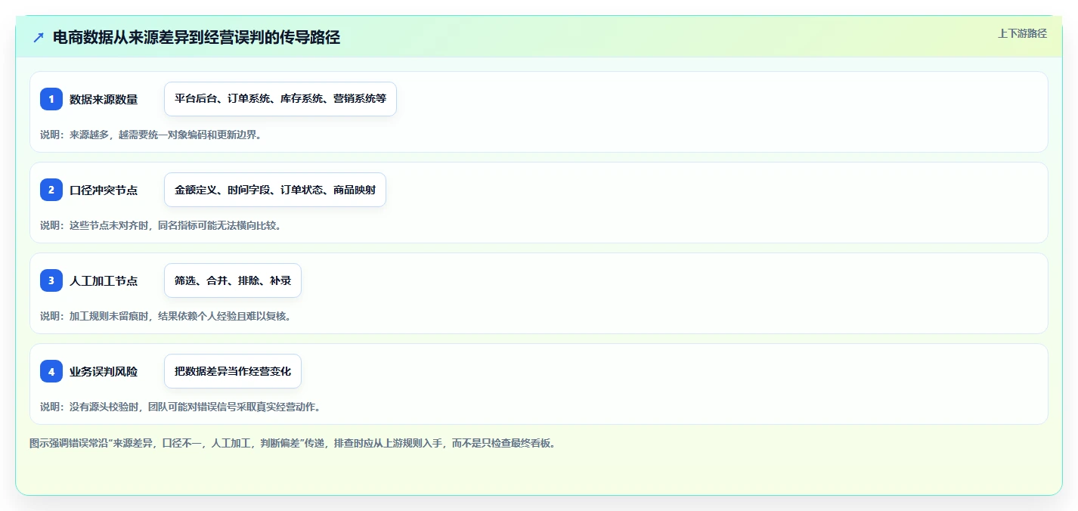Select the 人工加工节点 heading
This screenshot has width=1078, height=511.
104,280
